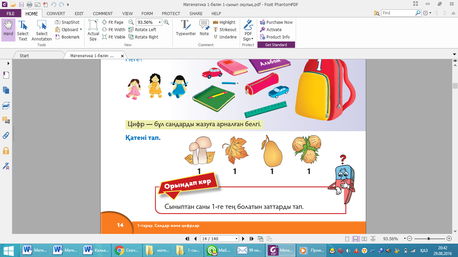Open the Attachments paperclip panel
The image size is (458, 257).
[x=6, y=136]
